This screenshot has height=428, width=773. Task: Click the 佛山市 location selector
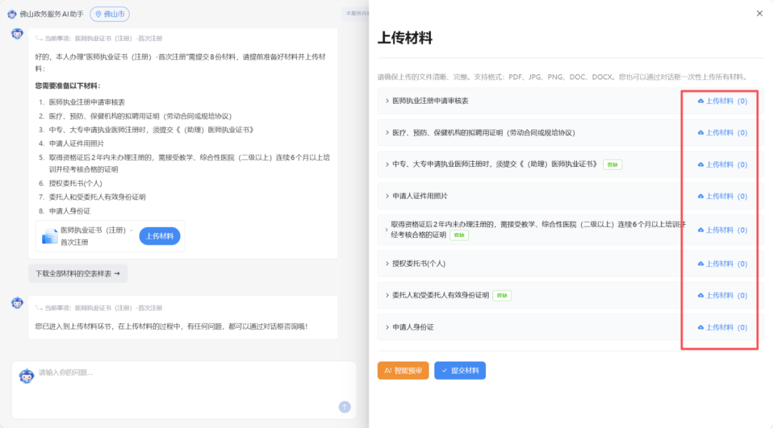click(110, 14)
